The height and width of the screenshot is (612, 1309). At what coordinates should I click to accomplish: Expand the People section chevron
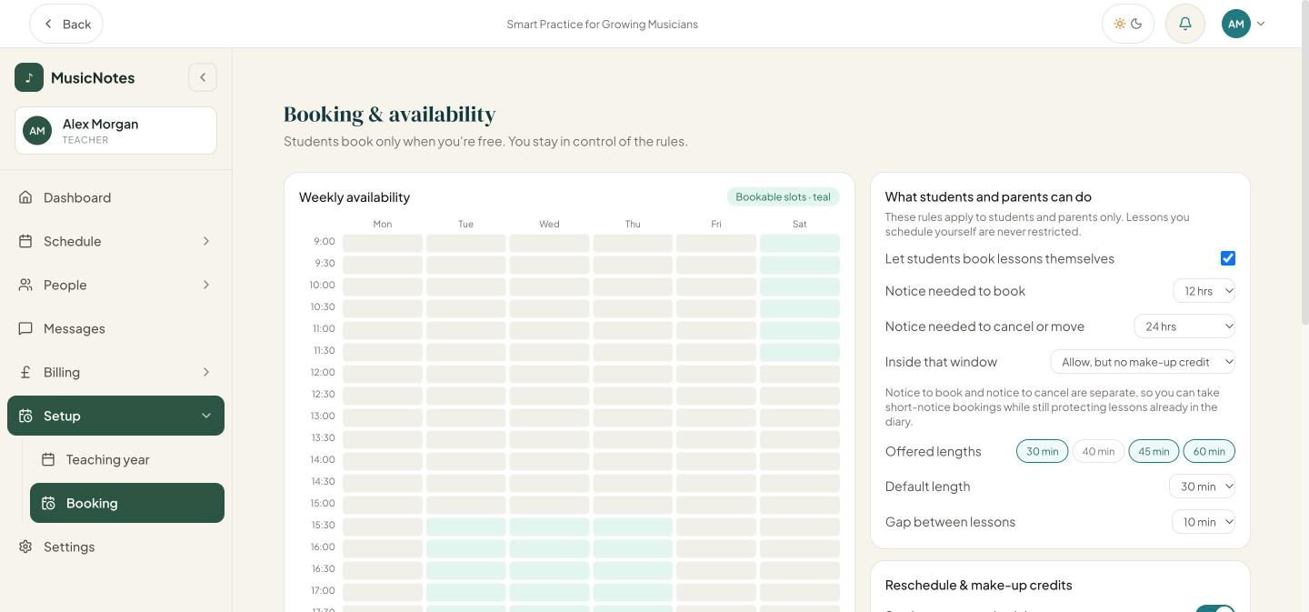point(206,285)
